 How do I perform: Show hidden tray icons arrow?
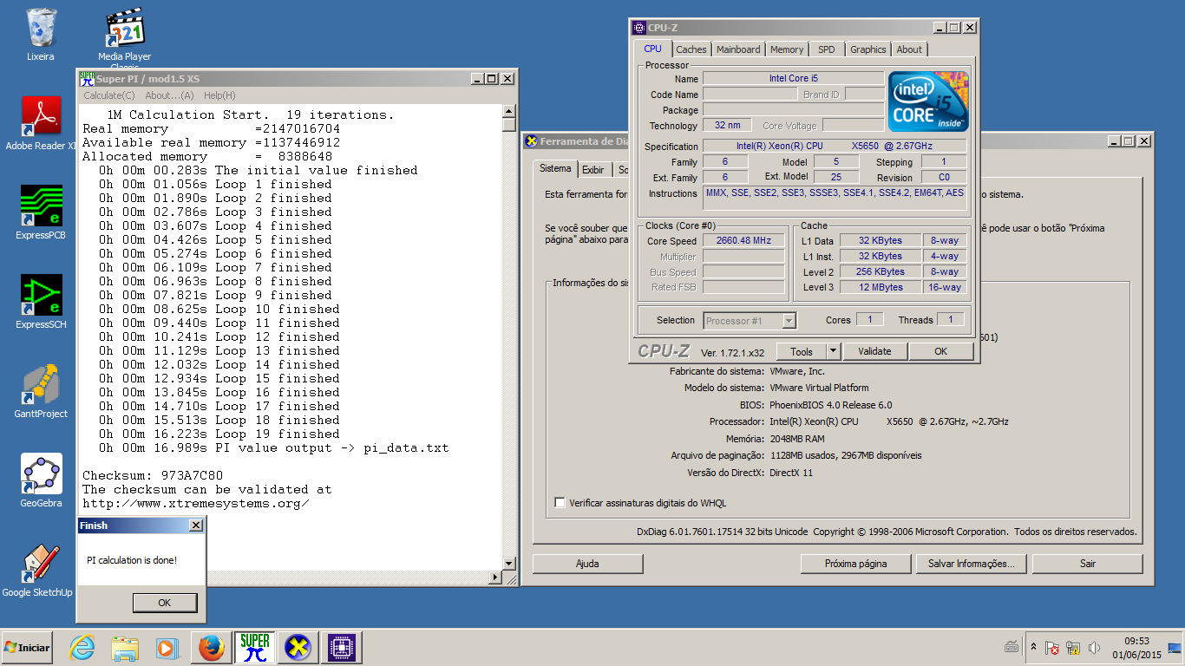pos(1033,647)
